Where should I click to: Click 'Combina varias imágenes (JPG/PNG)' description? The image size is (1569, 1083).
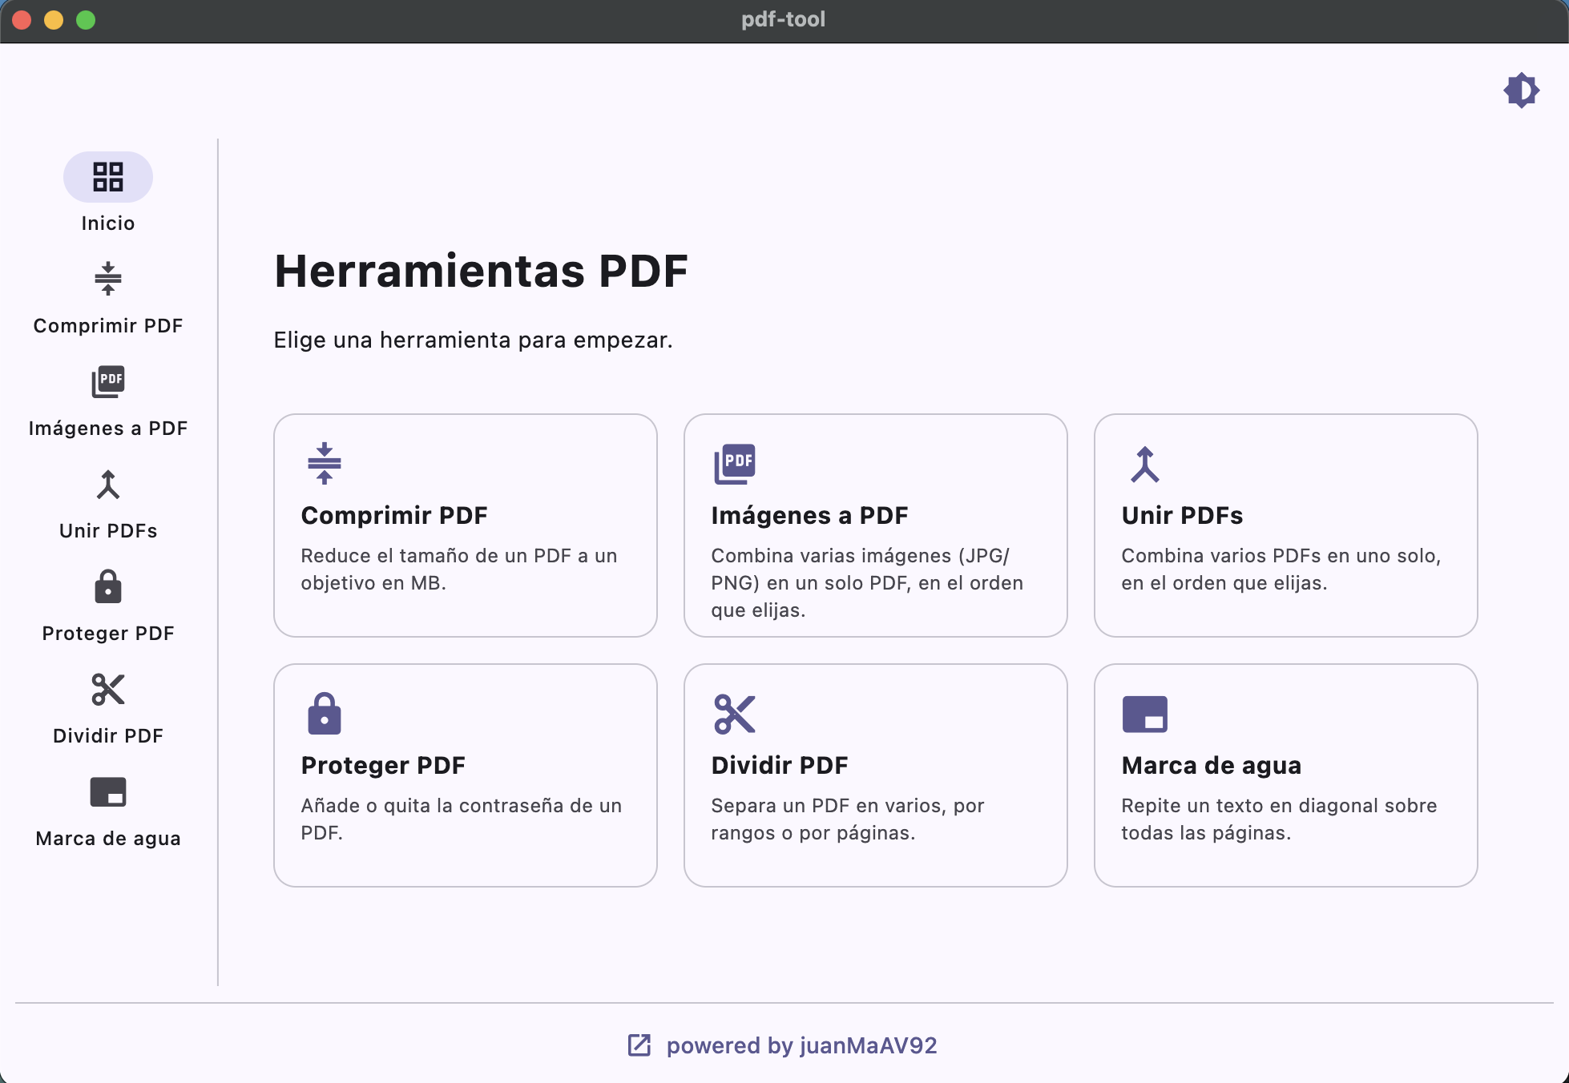coord(867,583)
